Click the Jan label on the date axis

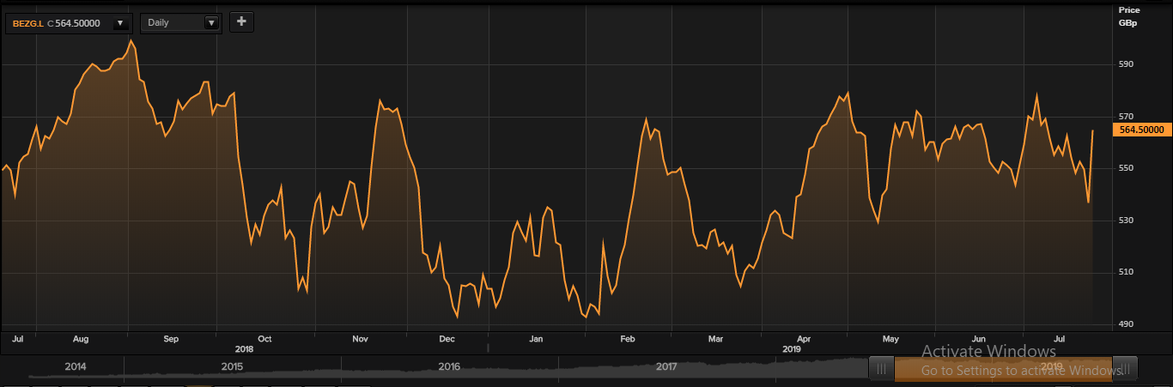click(536, 339)
